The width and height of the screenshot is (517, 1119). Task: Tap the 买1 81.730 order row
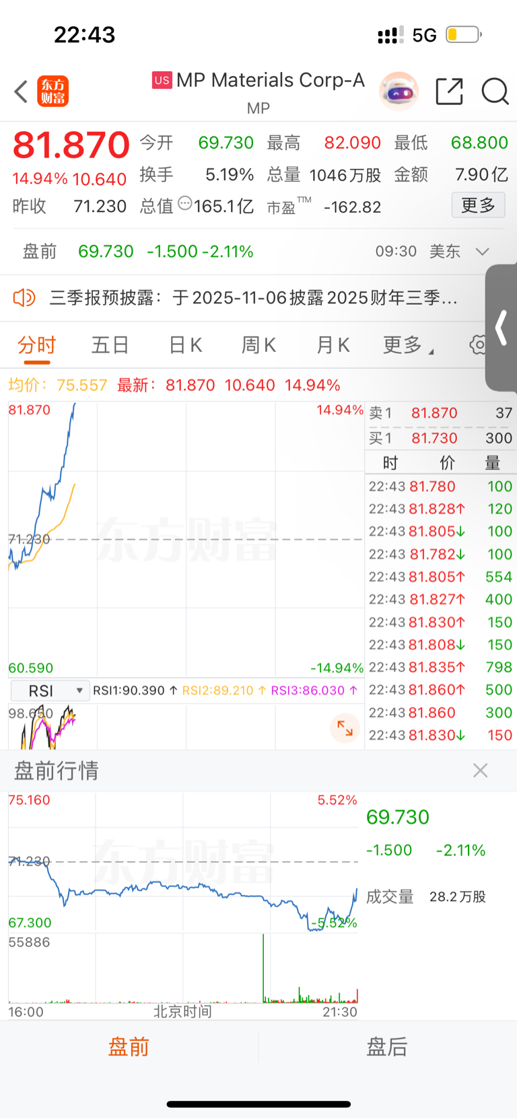click(x=441, y=438)
